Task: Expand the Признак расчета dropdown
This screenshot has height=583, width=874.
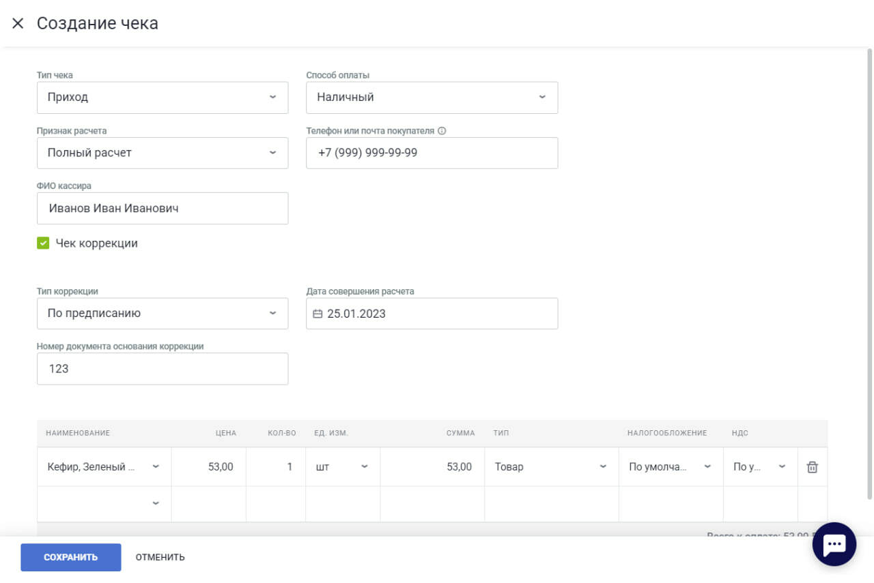Action: [163, 153]
